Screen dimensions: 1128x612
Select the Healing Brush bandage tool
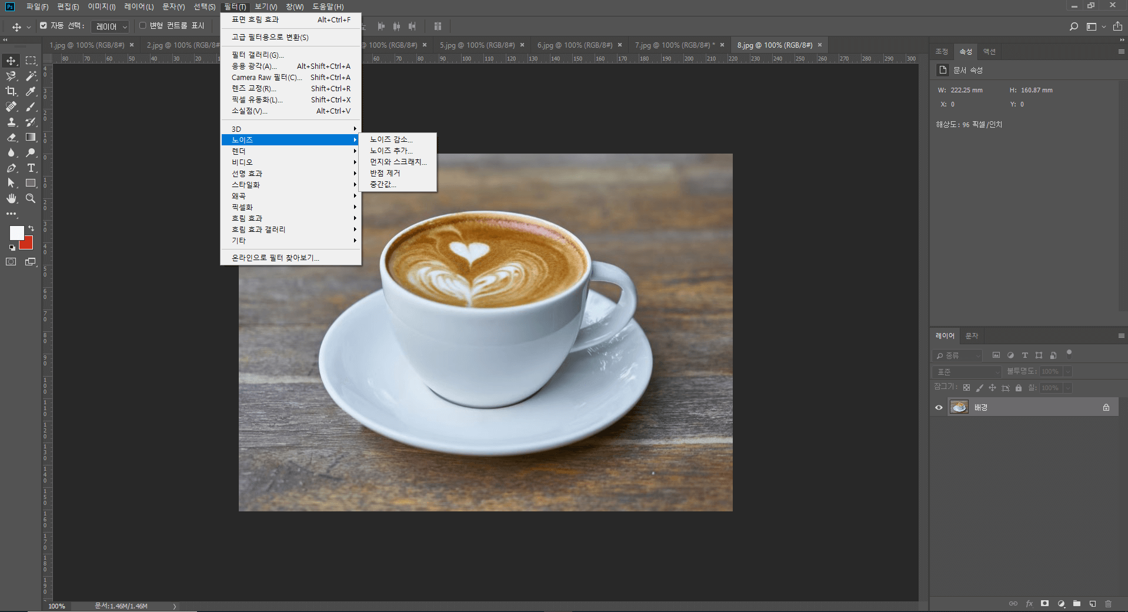[x=11, y=107]
